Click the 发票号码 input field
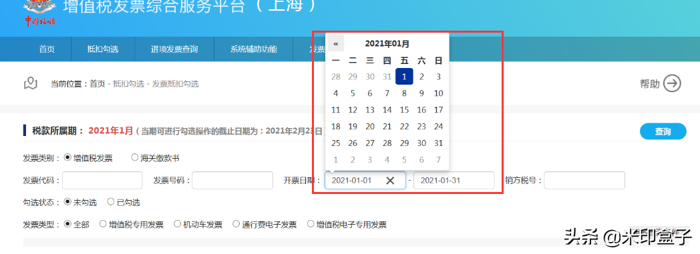 pyautogui.click(x=232, y=181)
